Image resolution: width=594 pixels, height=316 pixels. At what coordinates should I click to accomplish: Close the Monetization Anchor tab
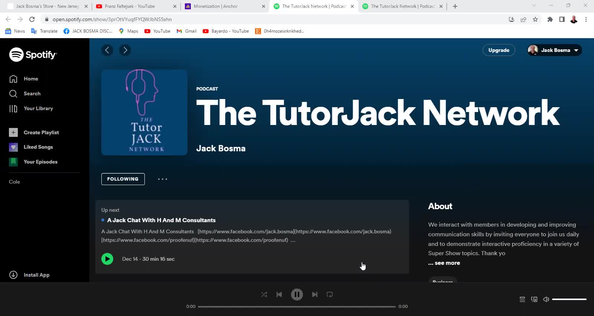[x=264, y=6]
